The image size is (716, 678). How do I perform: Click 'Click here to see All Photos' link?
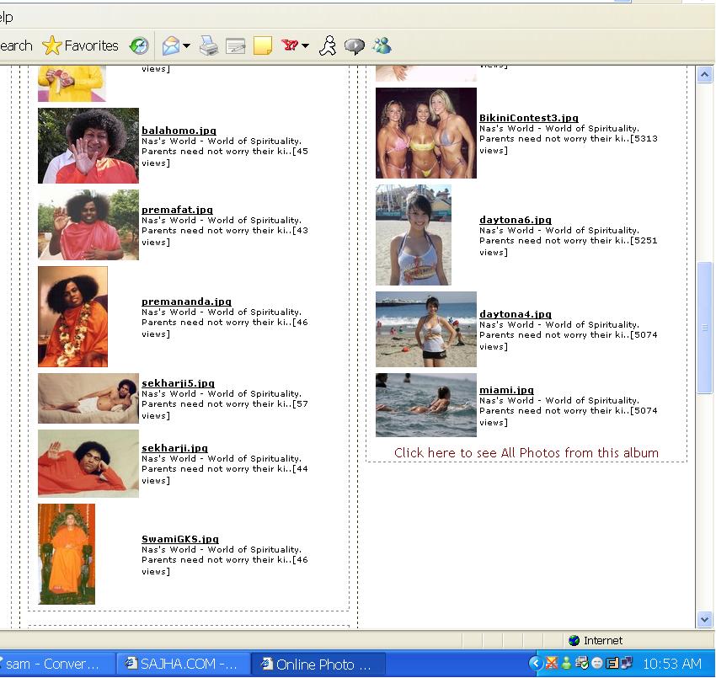(x=526, y=453)
